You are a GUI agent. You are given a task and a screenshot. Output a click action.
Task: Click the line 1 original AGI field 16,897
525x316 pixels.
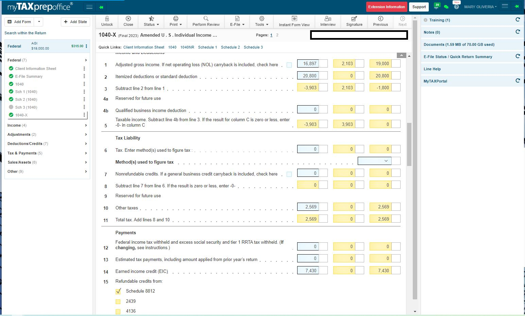pos(308,63)
